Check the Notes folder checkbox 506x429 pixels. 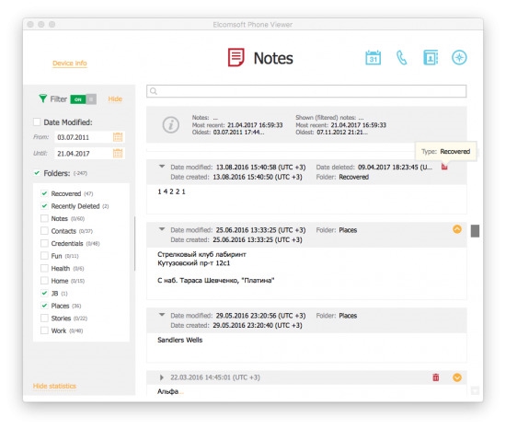[44, 218]
